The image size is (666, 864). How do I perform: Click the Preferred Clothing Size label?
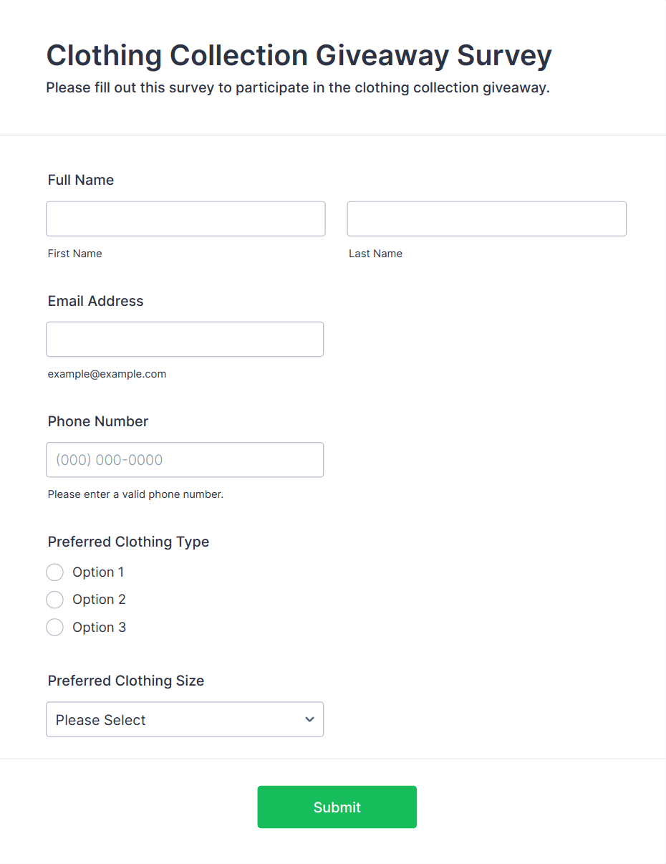(126, 681)
